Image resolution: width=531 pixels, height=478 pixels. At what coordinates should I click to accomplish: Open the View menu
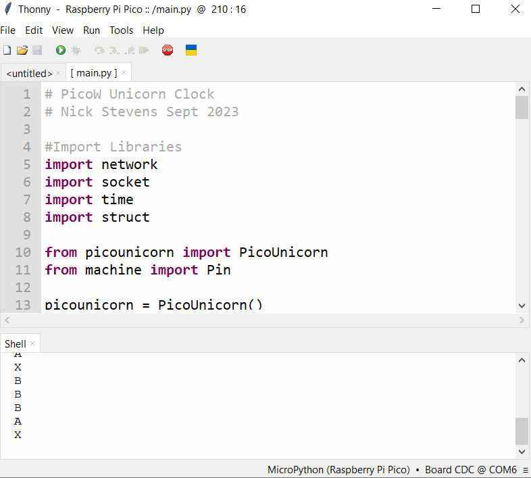(63, 30)
